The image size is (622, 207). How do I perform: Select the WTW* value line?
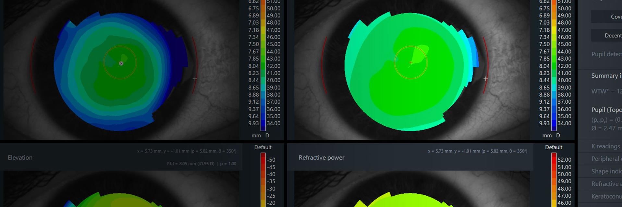pos(606,91)
